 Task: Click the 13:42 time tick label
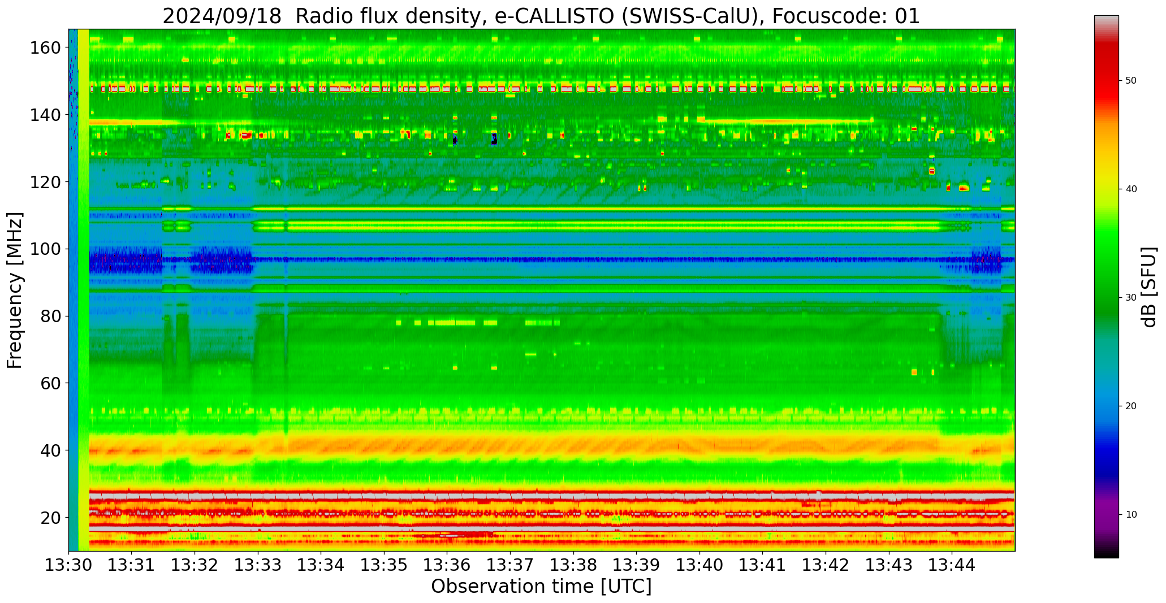[x=826, y=565]
